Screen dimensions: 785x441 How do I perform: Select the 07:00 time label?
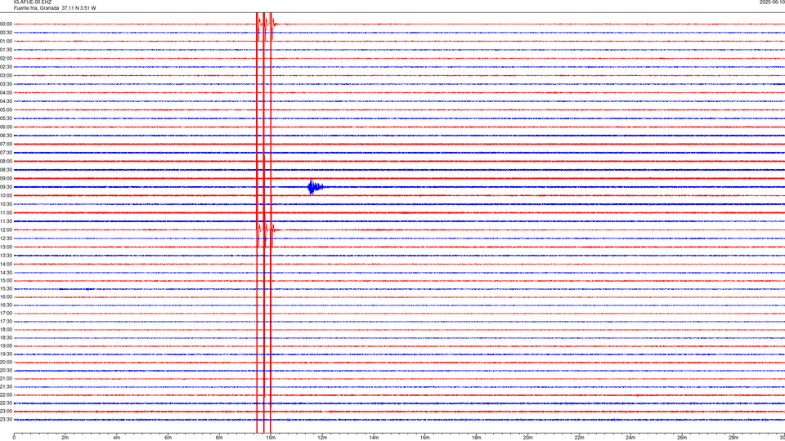7,144
